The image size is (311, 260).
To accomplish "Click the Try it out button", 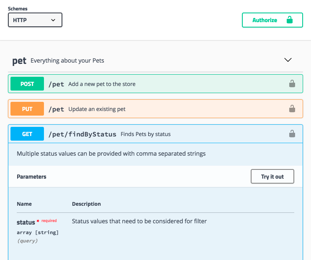I will pos(272,177).
